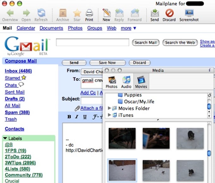The height and width of the screenshot is (183, 215).
Task: Open Sent Mail
Action: click(15, 92)
